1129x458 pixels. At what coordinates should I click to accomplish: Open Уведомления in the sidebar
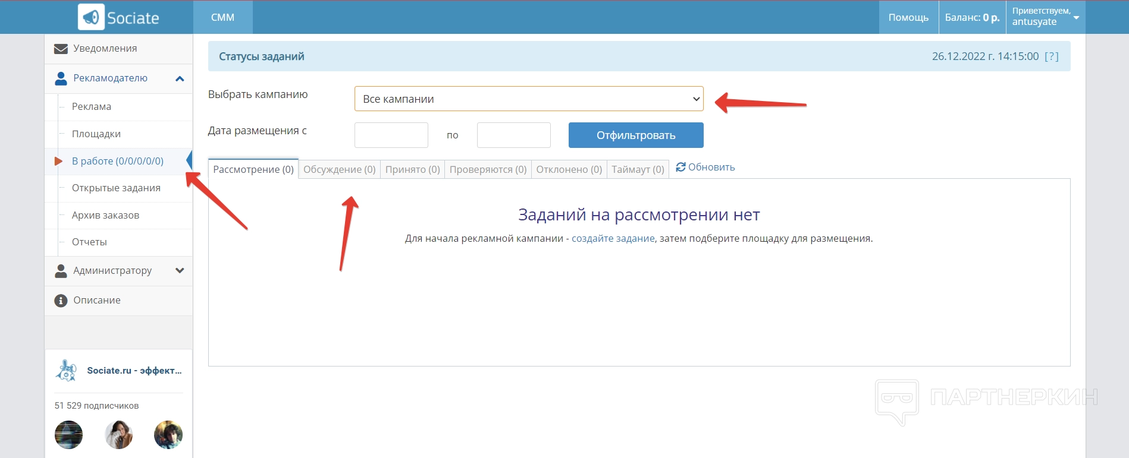point(118,49)
